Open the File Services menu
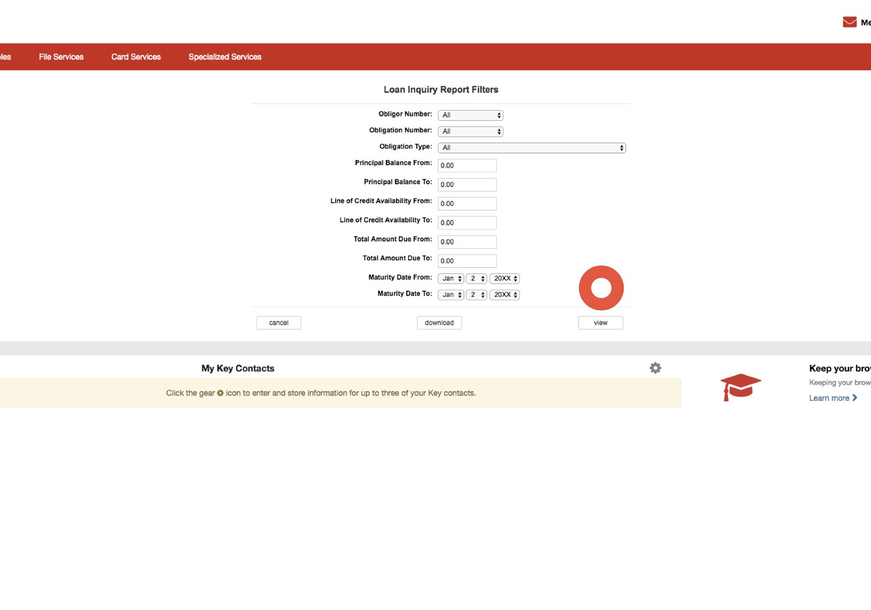871x610 pixels. click(x=61, y=57)
